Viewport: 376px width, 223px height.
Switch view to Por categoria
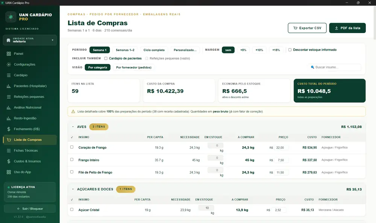[x=98, y=67]
